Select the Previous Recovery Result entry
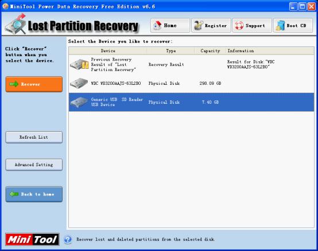This screenshot has width=318, height=251. (x=191, y=65)
